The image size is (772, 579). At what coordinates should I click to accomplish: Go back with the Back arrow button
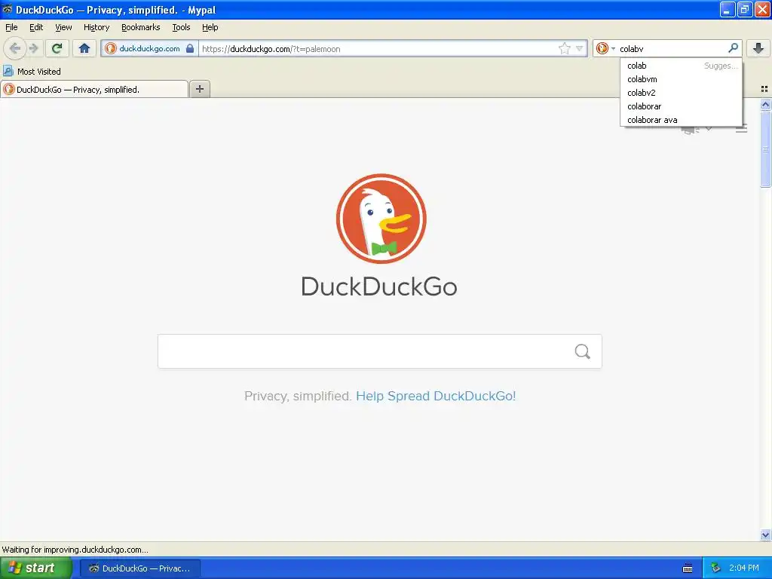click(15, 48)
